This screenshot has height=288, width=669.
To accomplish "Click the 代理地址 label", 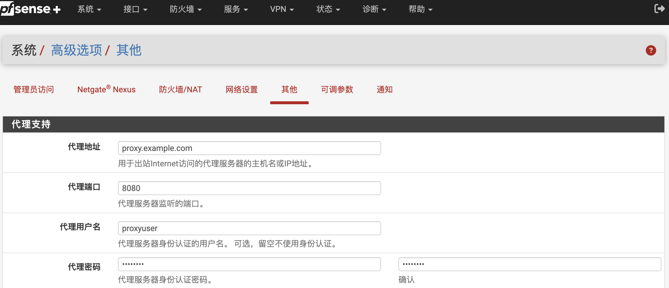I will tap(84, 147).
